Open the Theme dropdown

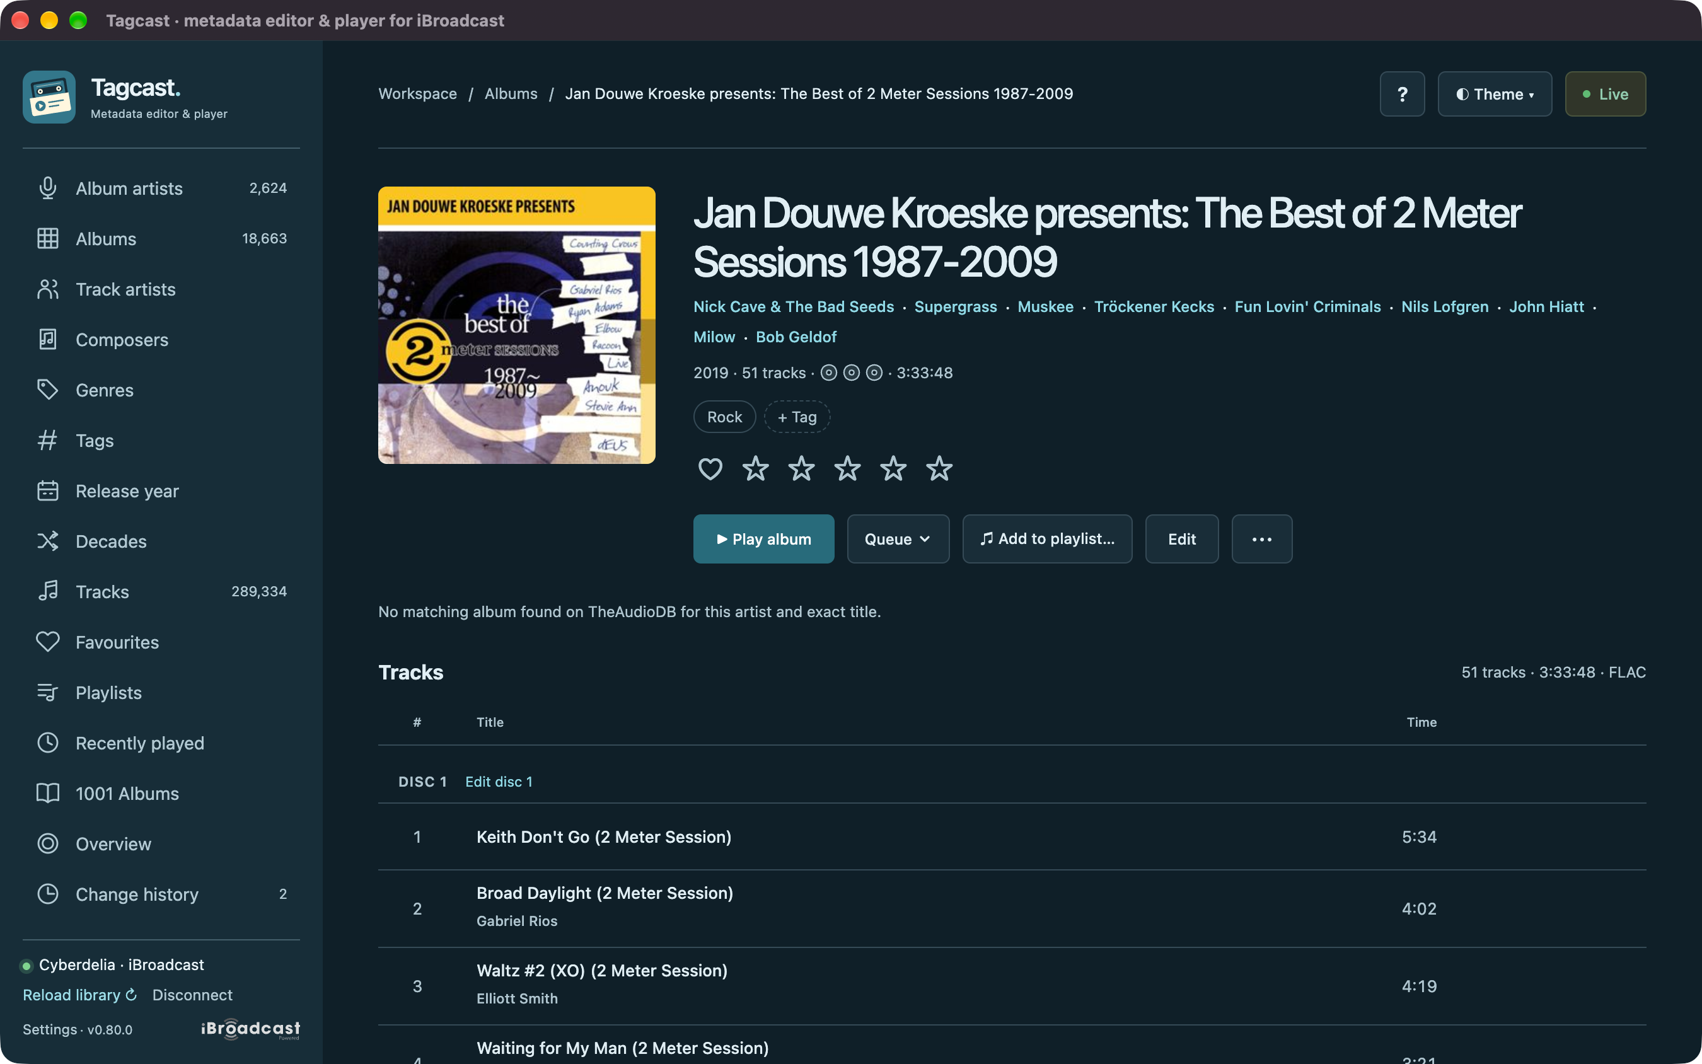(x=1495, y=93)
